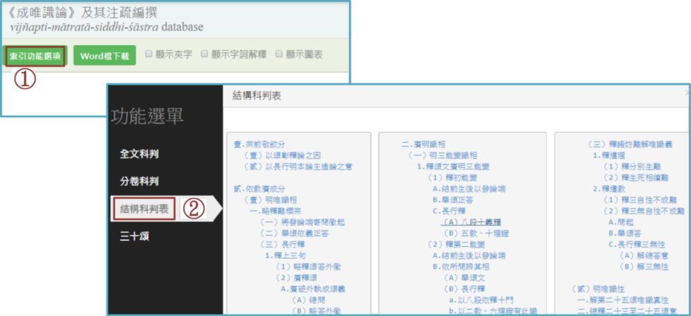The width and height of the screenshot is (691, 316).
Task: Enable the 顯示夾字 checkbox
Action: point(148,54)
